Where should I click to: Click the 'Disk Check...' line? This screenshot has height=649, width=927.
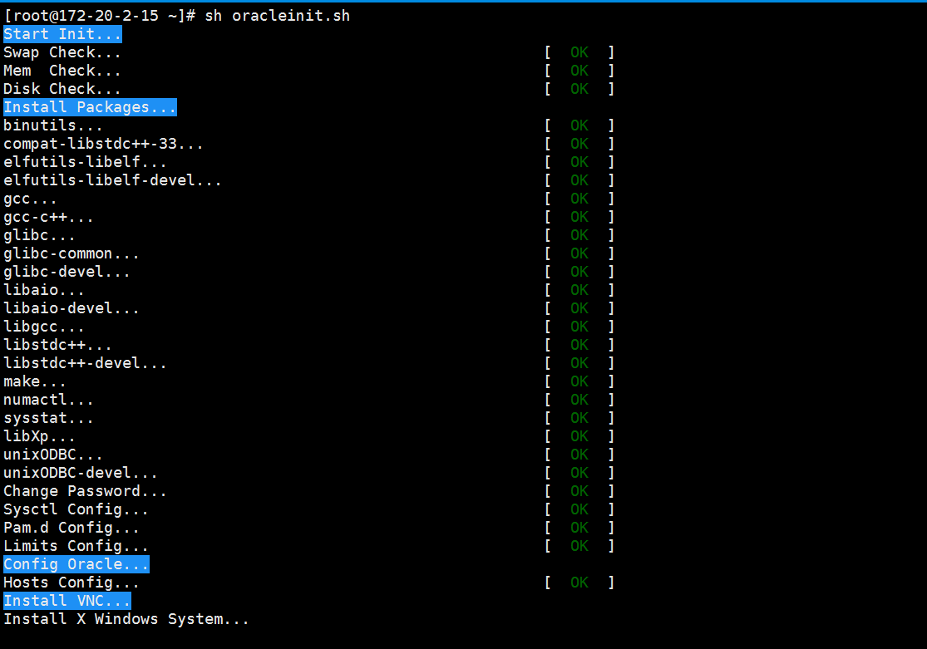[62, 89]
